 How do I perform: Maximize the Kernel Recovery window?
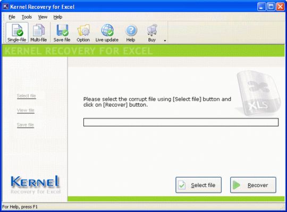tap(271, 7)
